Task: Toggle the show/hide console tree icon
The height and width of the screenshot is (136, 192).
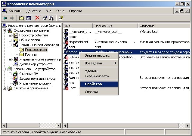Action: click(x=28, y=18)
